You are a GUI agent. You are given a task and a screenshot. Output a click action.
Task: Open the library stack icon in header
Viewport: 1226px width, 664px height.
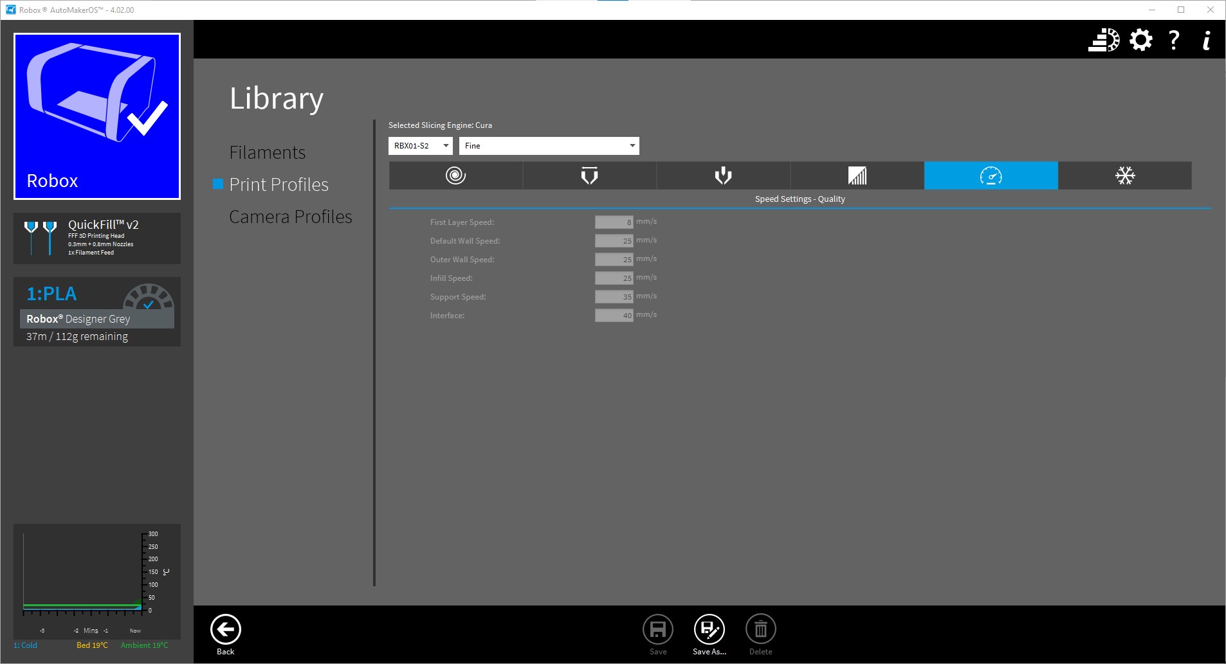click(x=1103, y=40)
